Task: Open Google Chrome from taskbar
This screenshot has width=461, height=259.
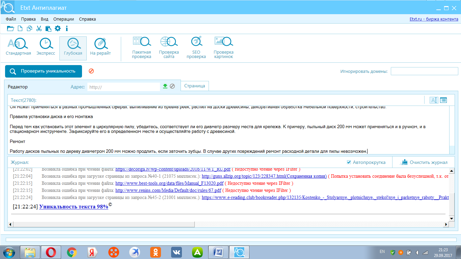Action: point(72,252)
